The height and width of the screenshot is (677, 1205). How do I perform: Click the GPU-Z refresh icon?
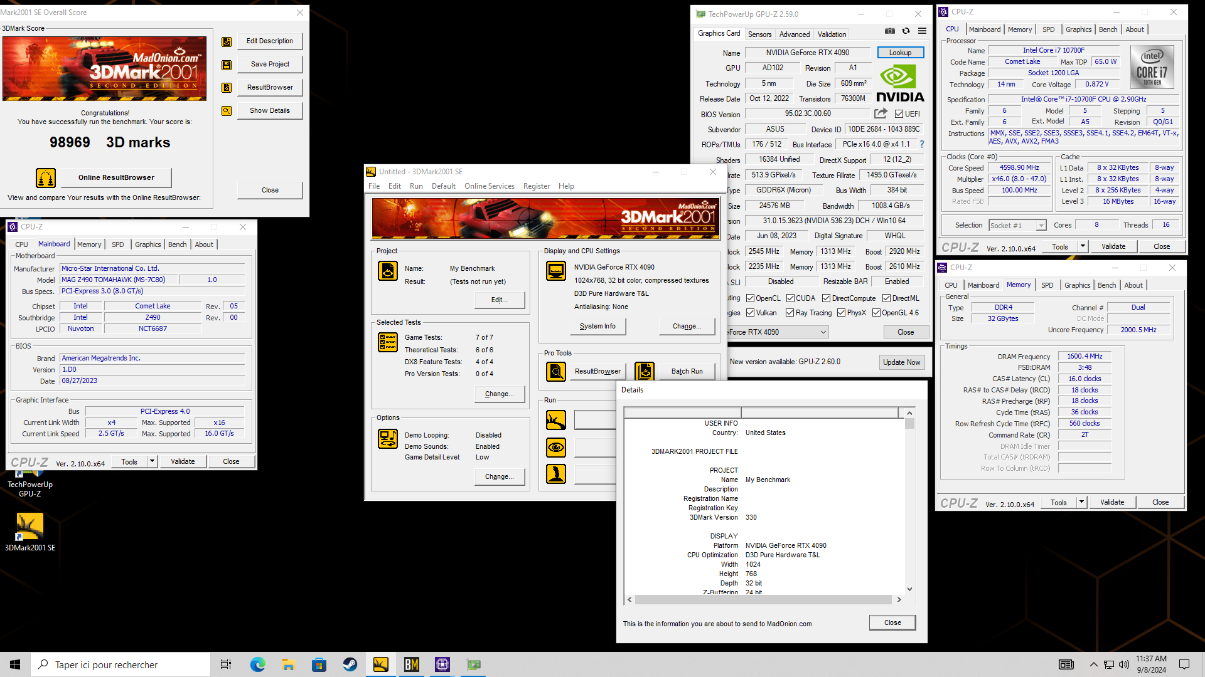[x=906, y=31]
